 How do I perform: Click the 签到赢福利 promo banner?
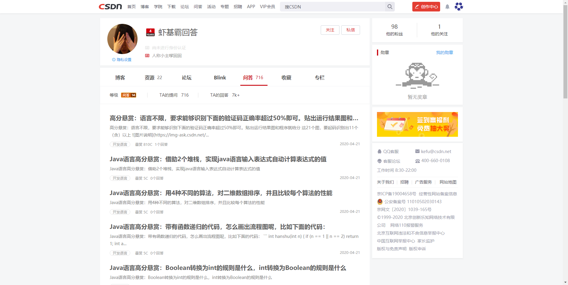(417, 124)
